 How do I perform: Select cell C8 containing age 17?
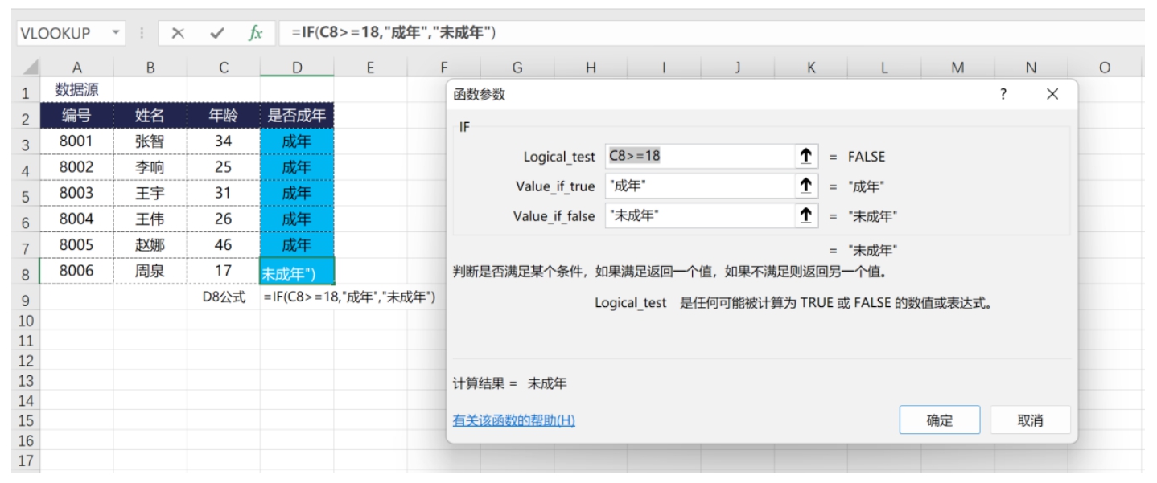tap(223, 272)
